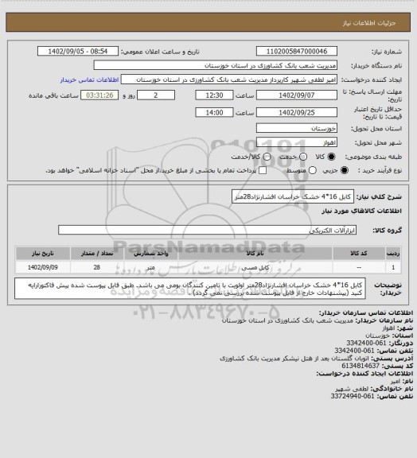Click row number 1 in the table
Viewport: 417px width, 458px height.
click(x=393, y=267)
